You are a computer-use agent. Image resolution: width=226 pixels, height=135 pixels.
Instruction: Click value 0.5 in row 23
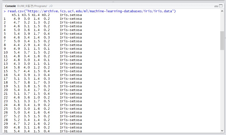pyautogui.click(x=47, y=101)
